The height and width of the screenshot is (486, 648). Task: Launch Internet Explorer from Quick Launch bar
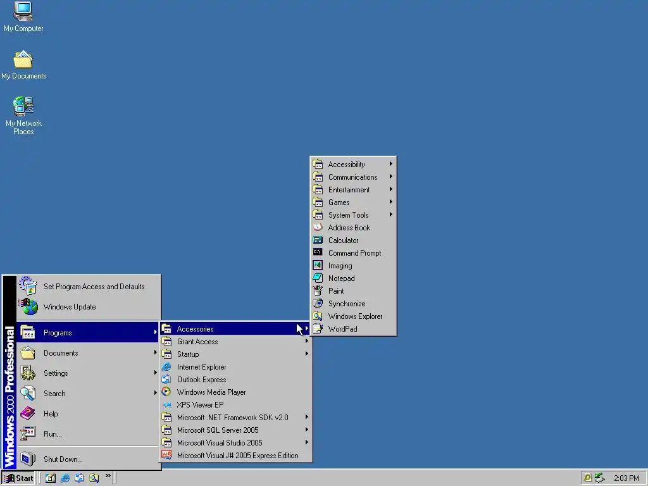(x=65, y=478)
